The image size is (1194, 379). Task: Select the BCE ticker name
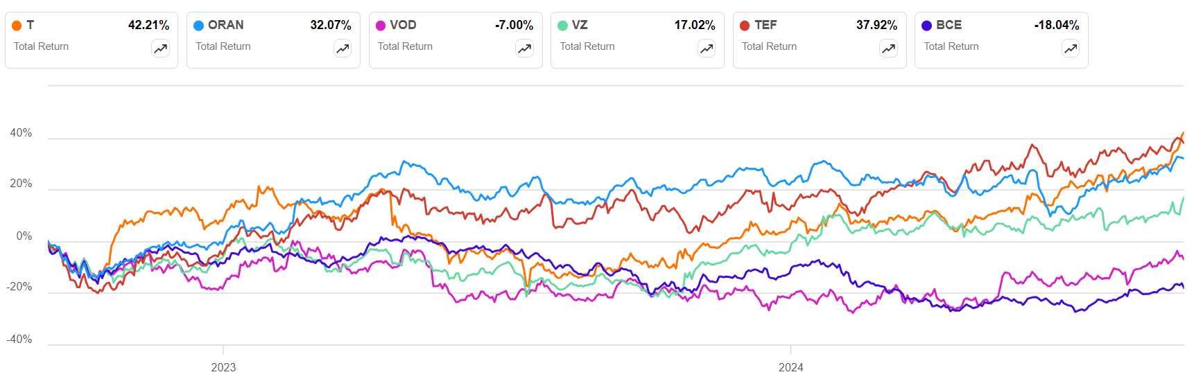[x=949, y=25]
